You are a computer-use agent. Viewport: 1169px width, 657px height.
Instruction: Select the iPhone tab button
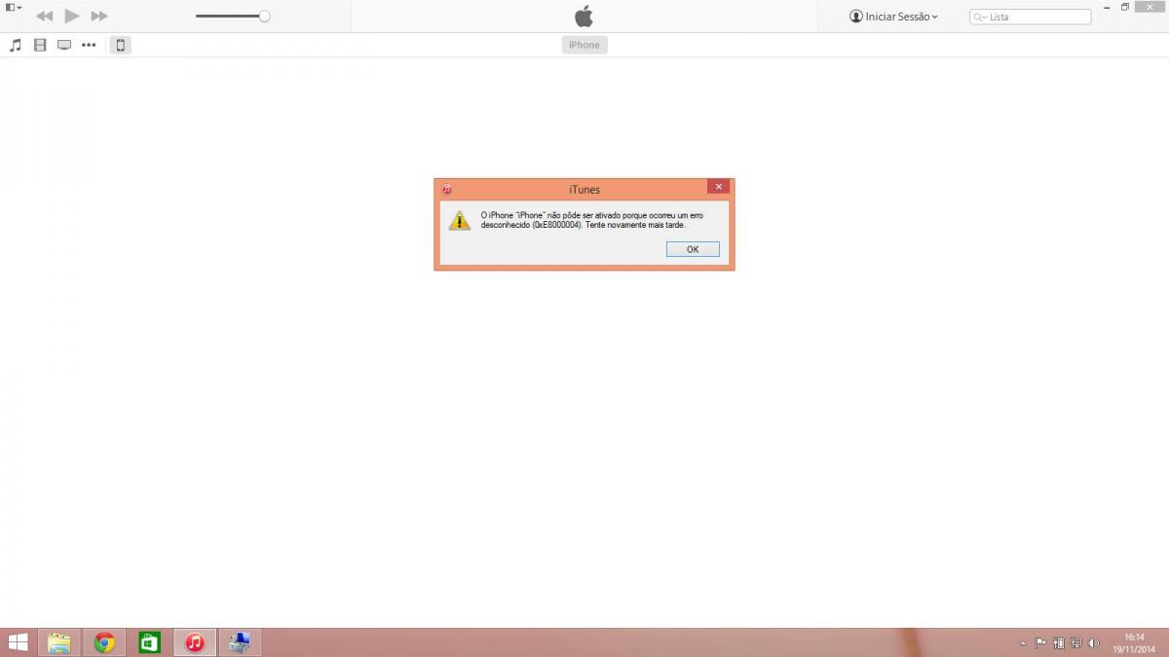pos(584,45)
